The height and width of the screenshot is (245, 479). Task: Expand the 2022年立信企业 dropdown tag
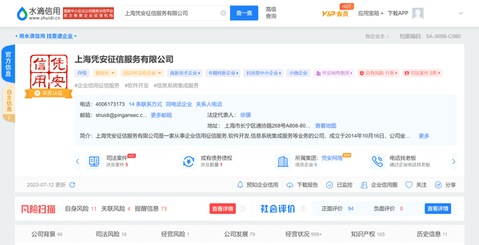click(142, 73)
